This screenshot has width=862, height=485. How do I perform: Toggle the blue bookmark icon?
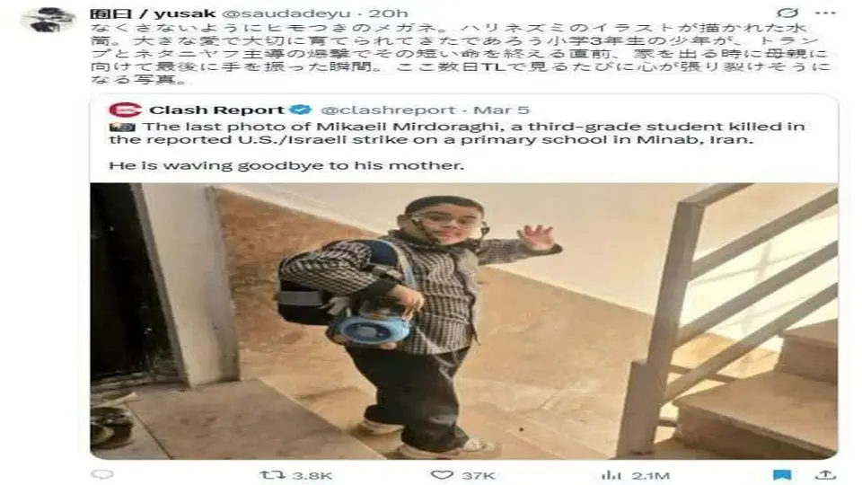[782, 474]
